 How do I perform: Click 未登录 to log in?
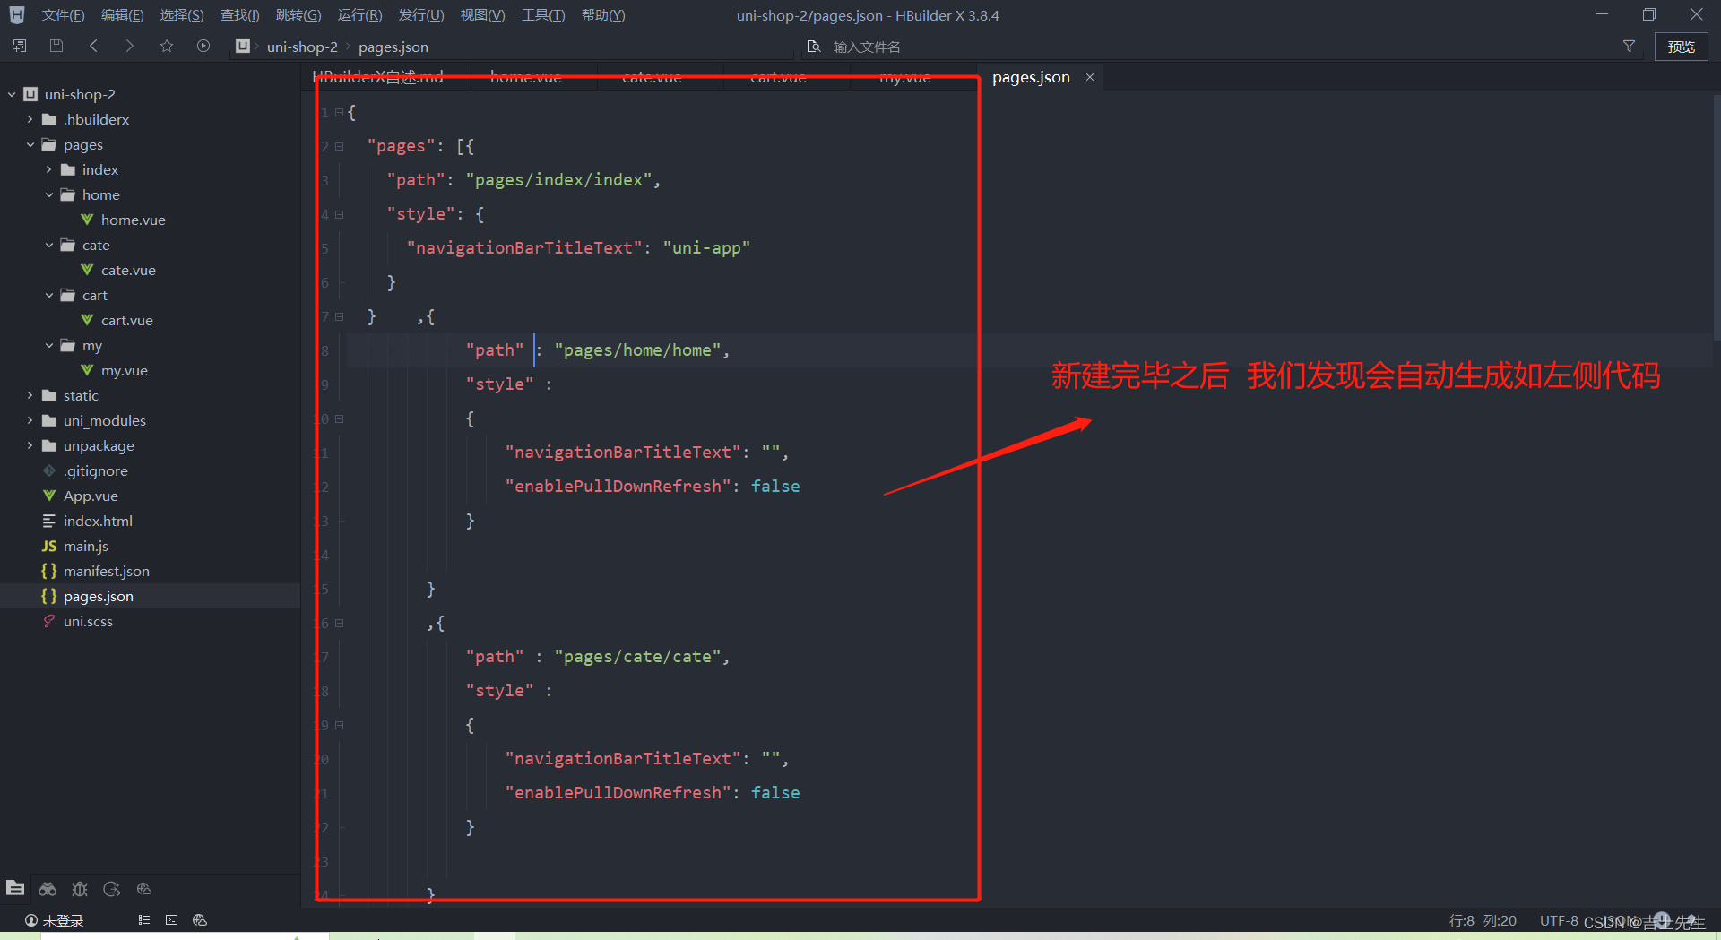63,920
